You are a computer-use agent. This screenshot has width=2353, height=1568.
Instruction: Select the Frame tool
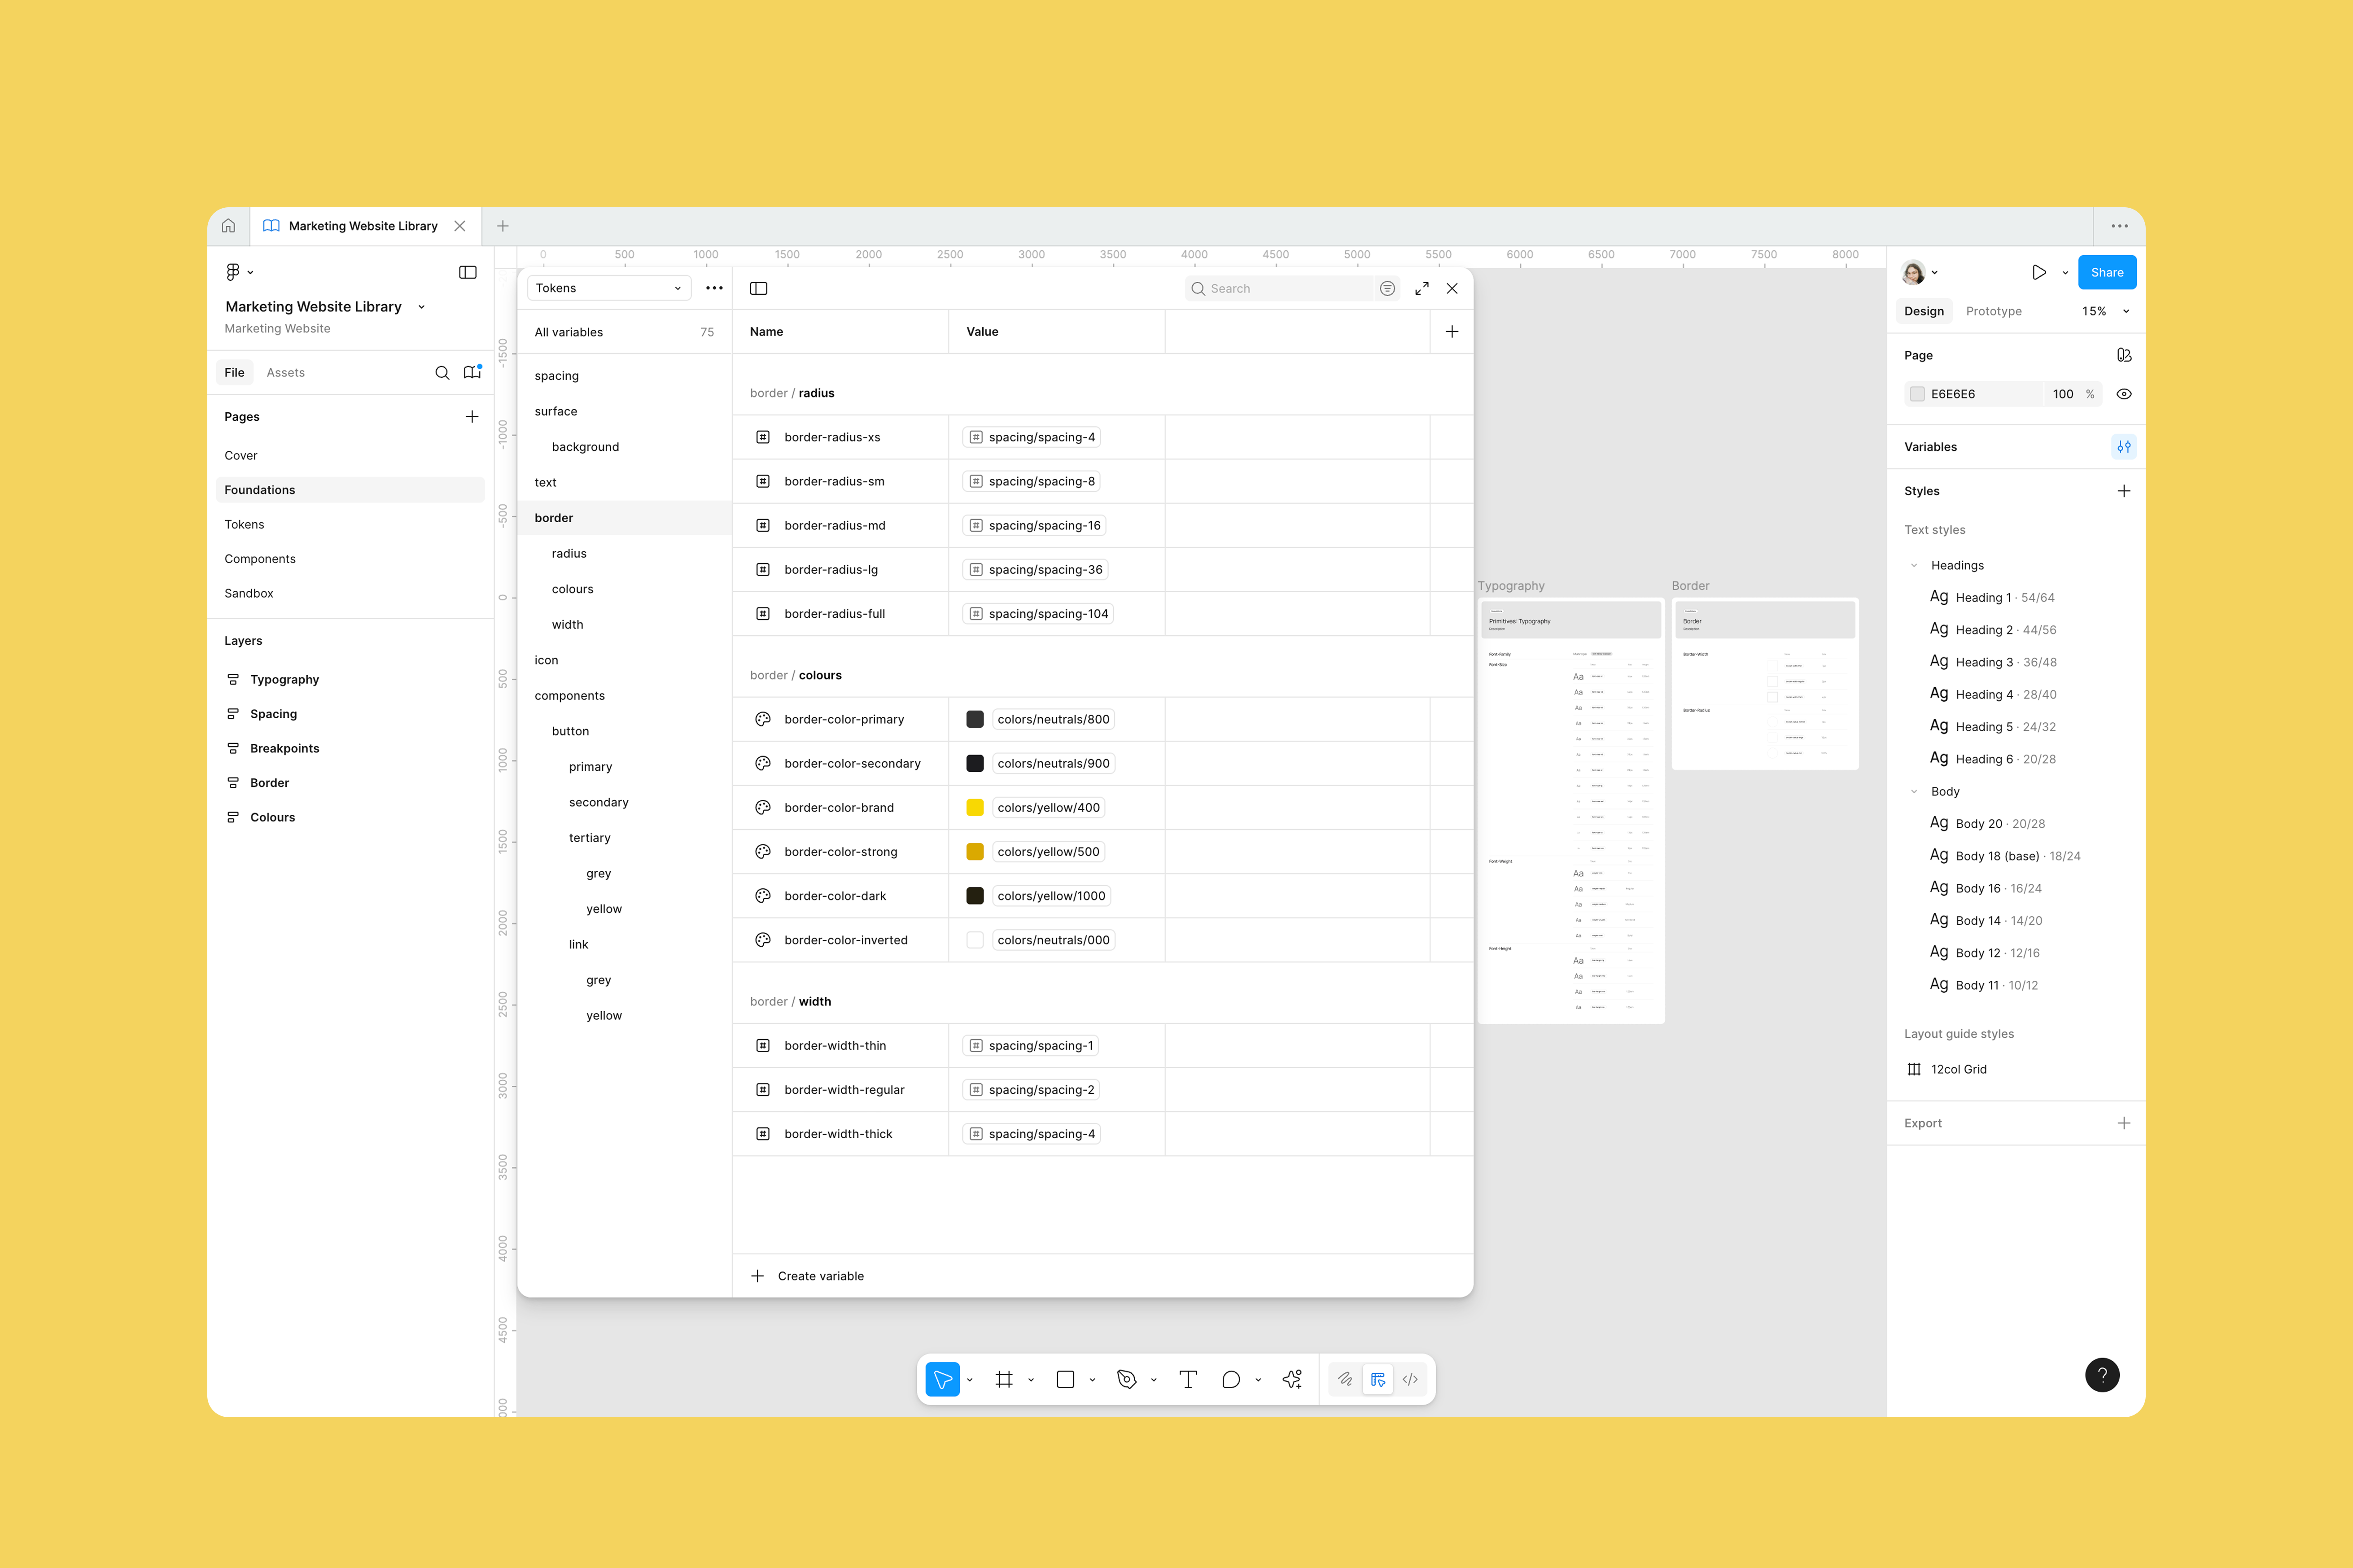[1004, 1379]
